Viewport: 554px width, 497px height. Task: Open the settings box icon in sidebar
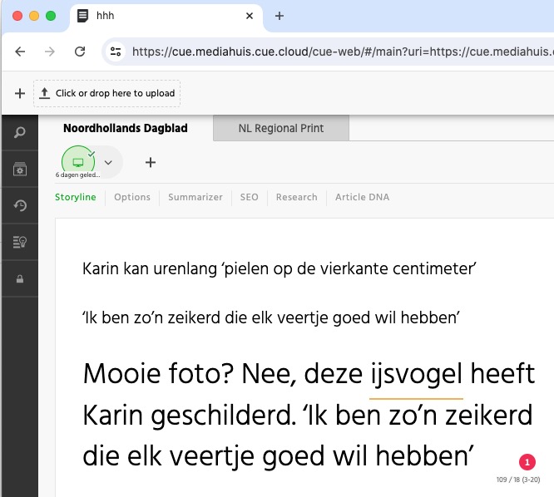click(x=20, y=170)
